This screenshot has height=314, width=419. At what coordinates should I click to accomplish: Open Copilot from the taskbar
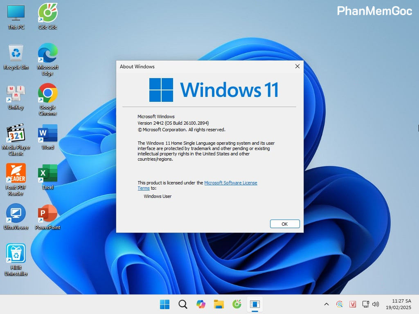click(200, 304)
